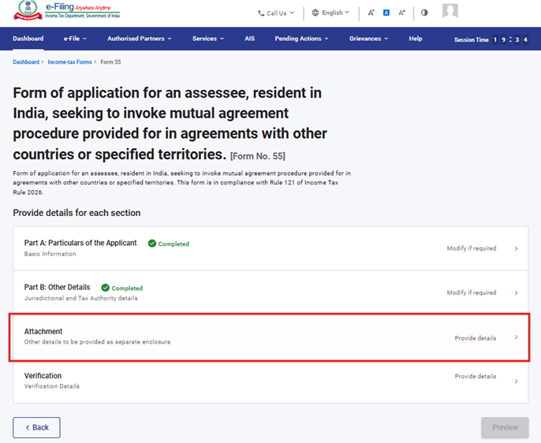The image size is (541, 443).
Task: Reset font size with default A icon
Action: click(386, 13)
